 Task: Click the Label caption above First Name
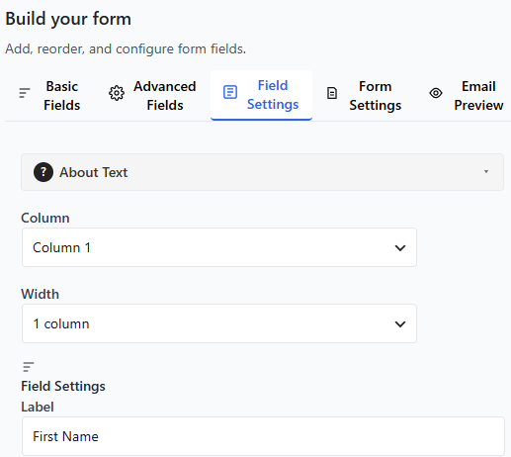(38, 407)
